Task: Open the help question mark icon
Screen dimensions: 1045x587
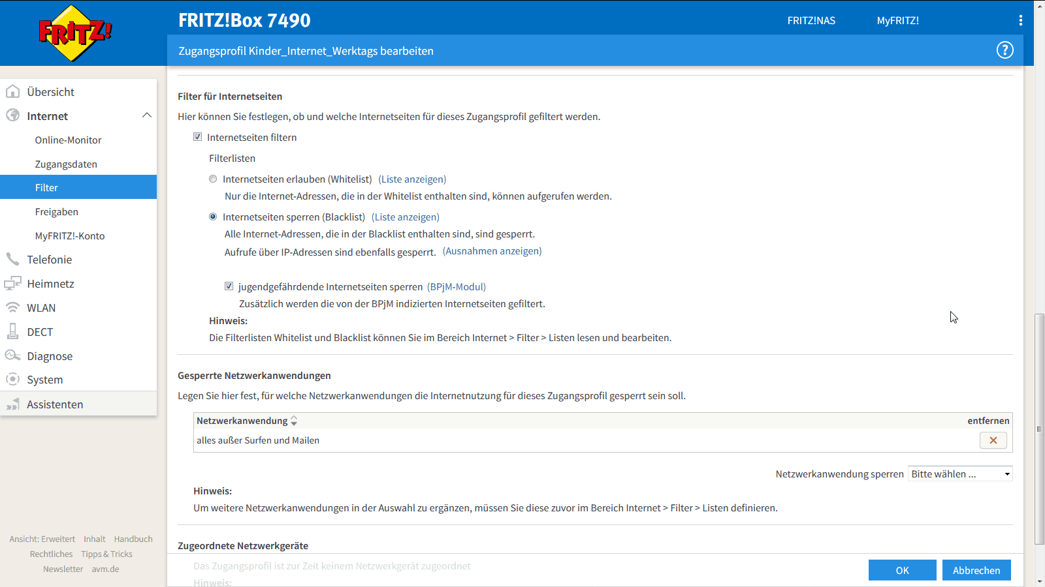Action: (1005, 50)
